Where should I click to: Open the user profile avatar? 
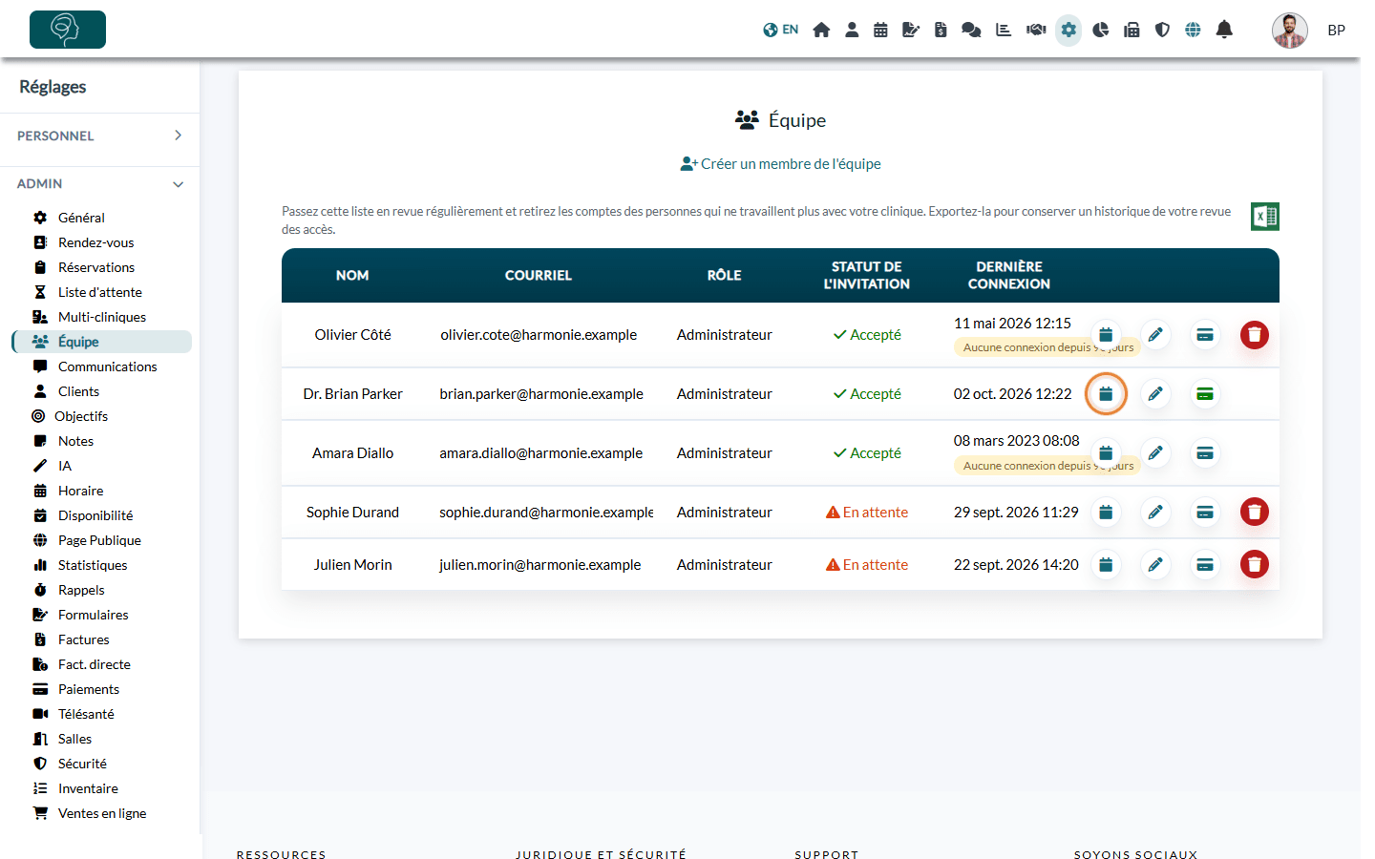click(1289, 30)
